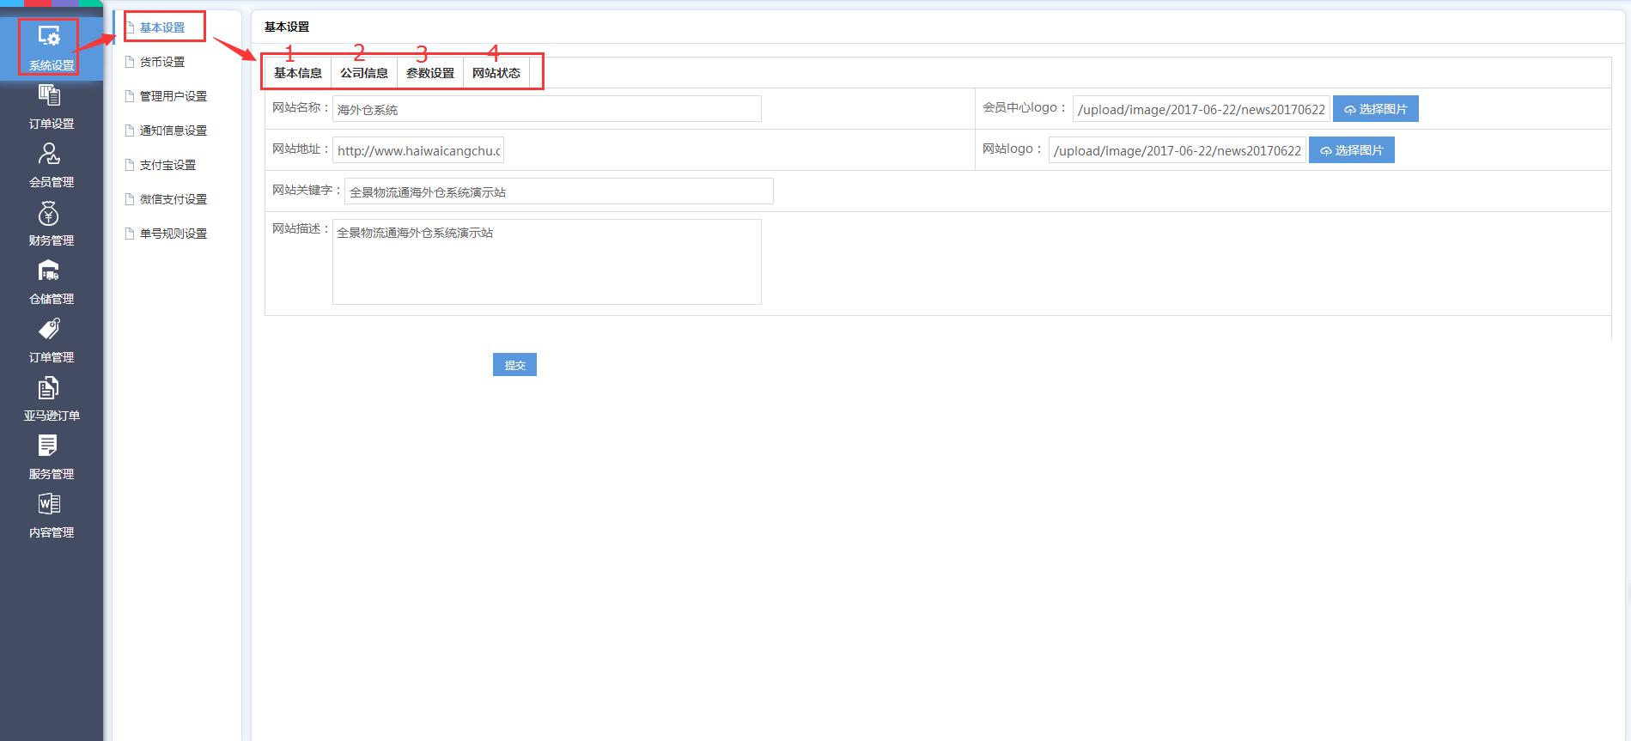Open the 亚马逊订单 document icon

click(x=49, y=388)
